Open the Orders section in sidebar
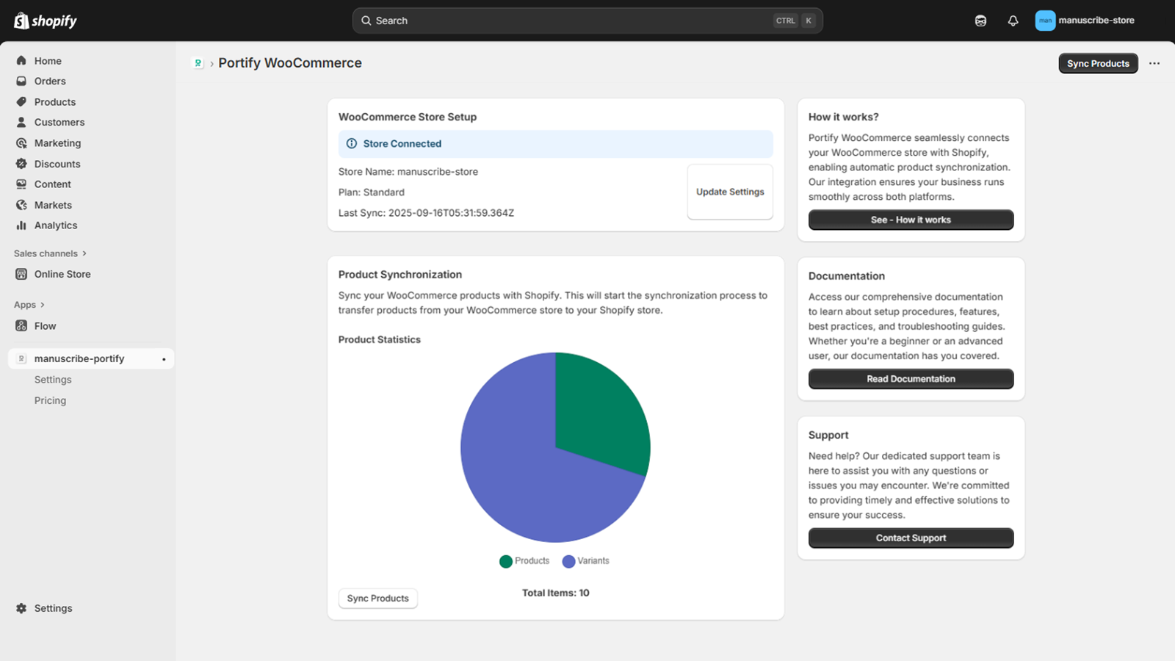The height and width of the screenshot is (661, 1175). pos(22,81)
